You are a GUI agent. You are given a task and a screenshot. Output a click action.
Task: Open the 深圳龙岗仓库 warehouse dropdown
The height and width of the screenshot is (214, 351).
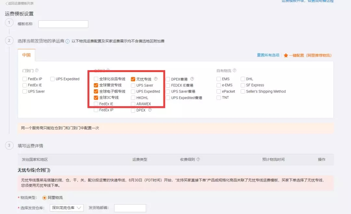point(67,208)
